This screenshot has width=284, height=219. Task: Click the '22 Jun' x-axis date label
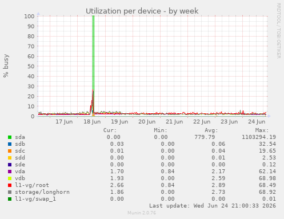click(202, 122)
